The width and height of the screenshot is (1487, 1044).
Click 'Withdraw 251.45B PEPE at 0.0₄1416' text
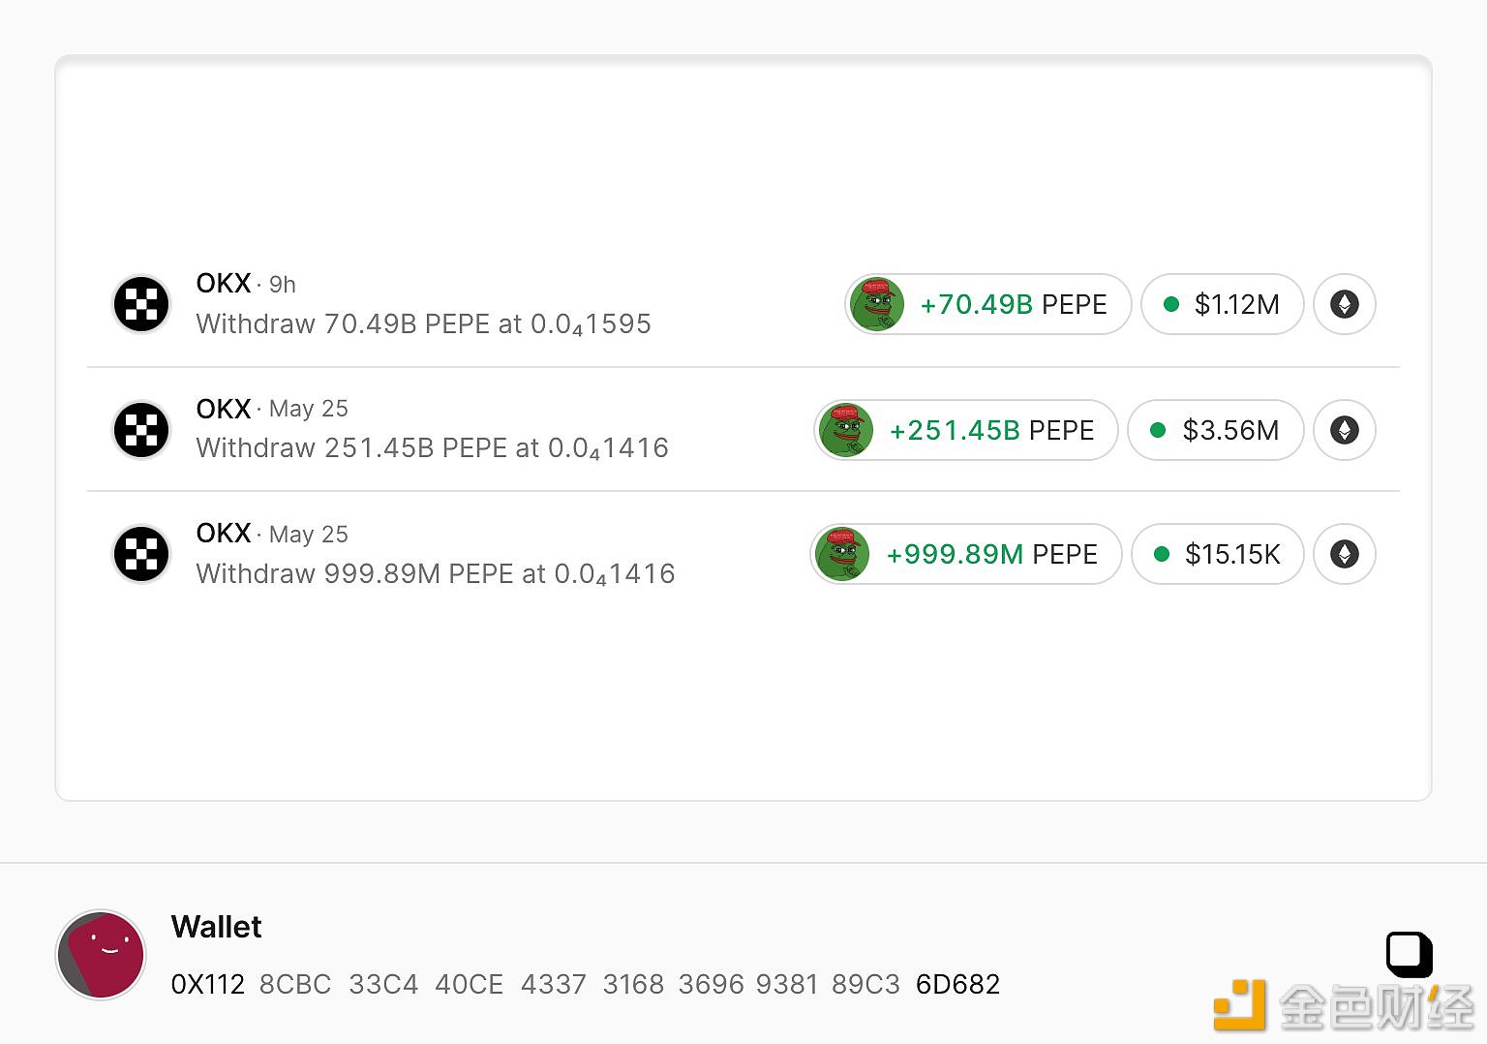pyautogui.click(x=432, y=448)
